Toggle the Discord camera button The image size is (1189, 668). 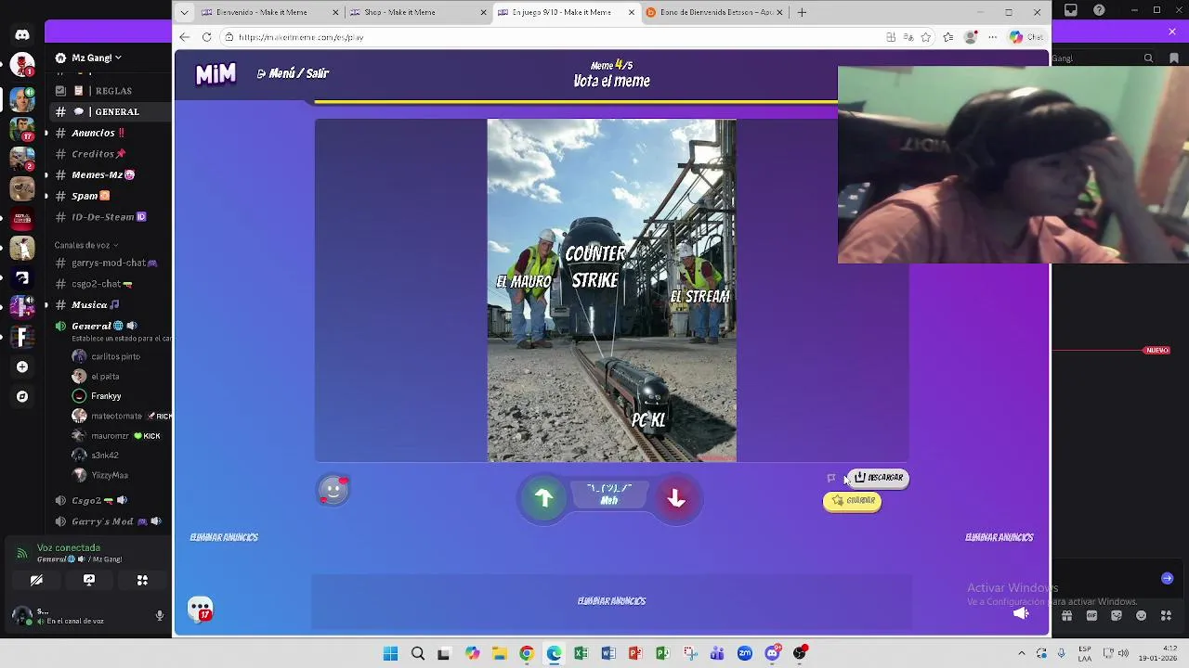tap(36, 580)
